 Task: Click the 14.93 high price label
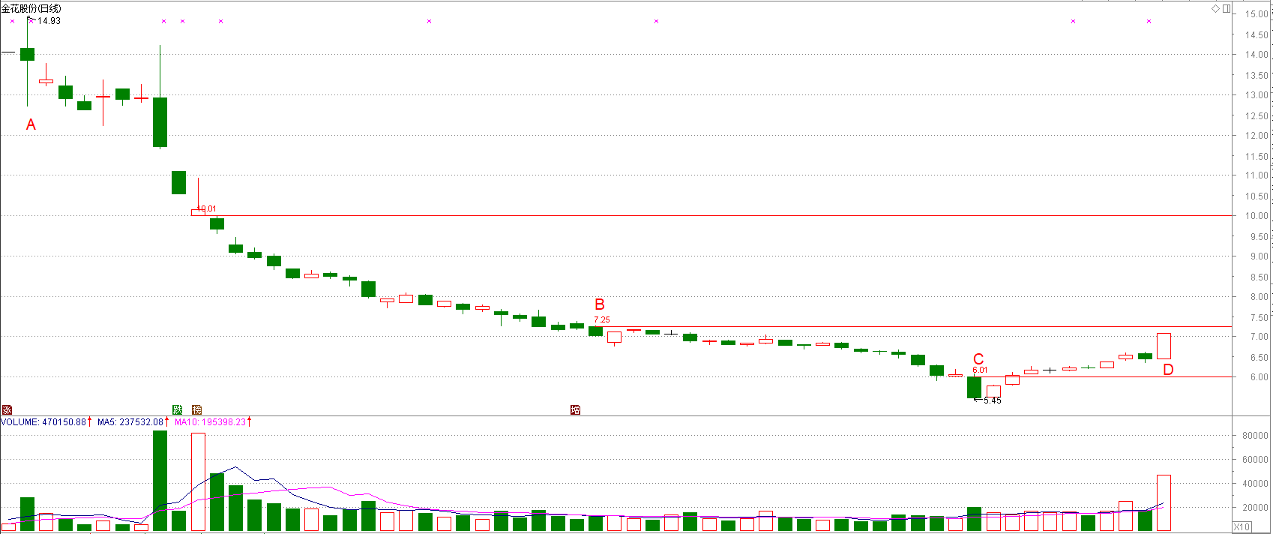[49, 21]
